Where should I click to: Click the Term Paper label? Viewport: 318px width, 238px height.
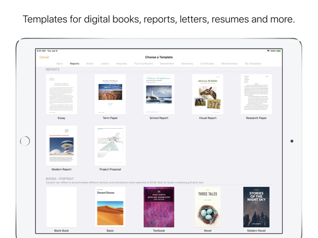tap(110, 118)
